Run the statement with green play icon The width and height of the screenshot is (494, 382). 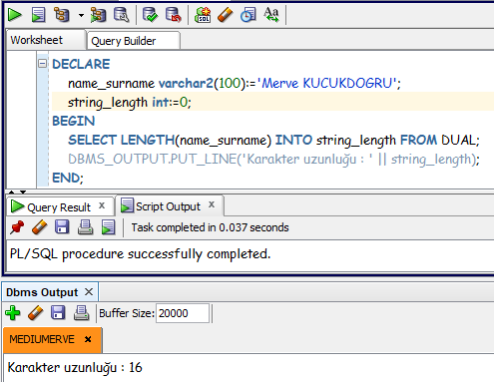(x=14, y=15)
